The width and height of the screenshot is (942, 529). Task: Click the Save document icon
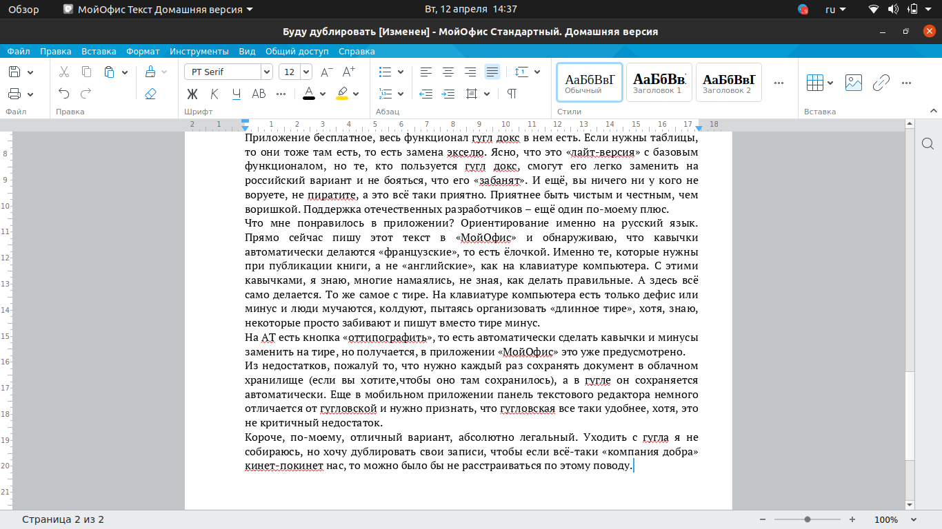click(14, 72)
